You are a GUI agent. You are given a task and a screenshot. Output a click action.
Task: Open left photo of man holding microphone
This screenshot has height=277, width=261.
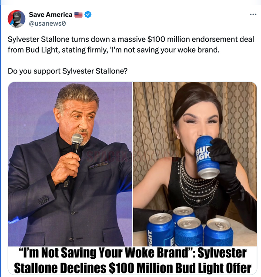[x=70, y=164]
